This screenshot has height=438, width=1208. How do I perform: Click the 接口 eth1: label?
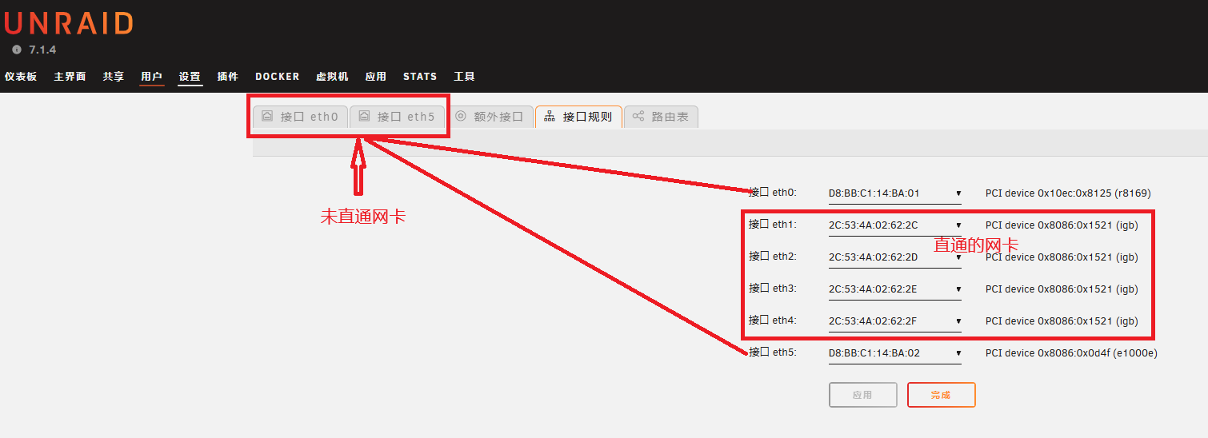pos(773,225)
